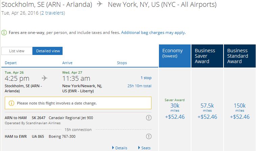Expand the Seats option
The image size is (256, 151).
pos(144,148)
